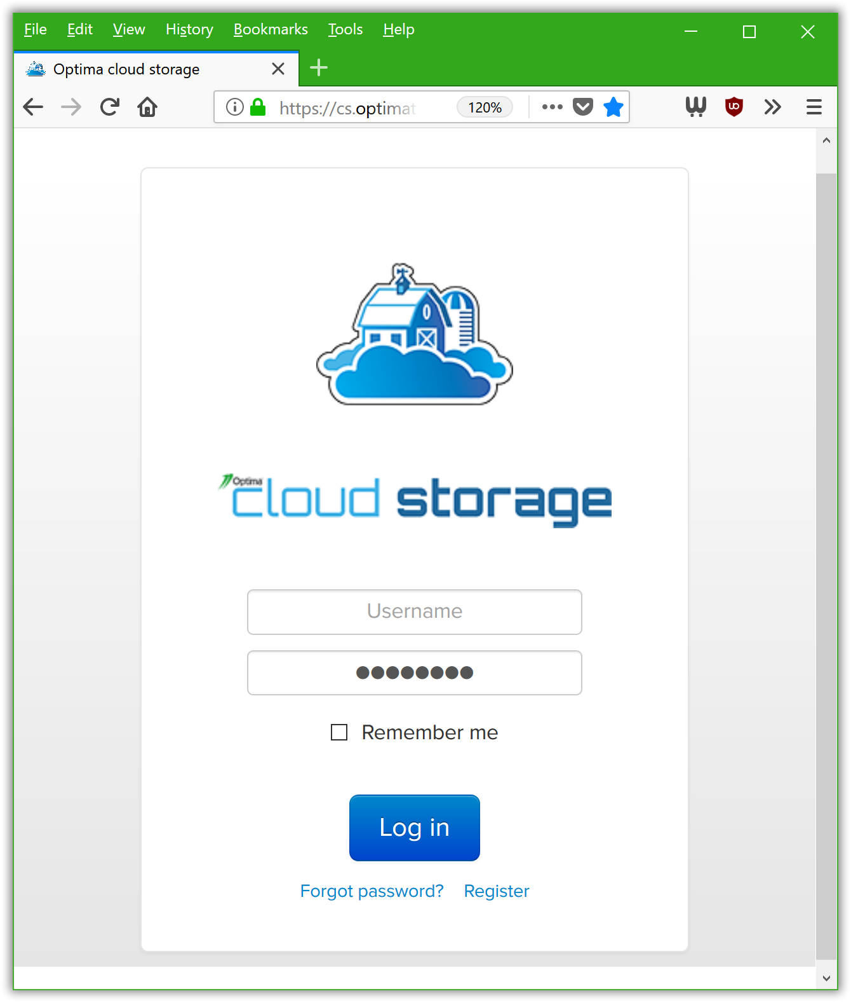Screen dimensions: 851x1003
Task: Open the History menu
Action: tap(189, 29)
